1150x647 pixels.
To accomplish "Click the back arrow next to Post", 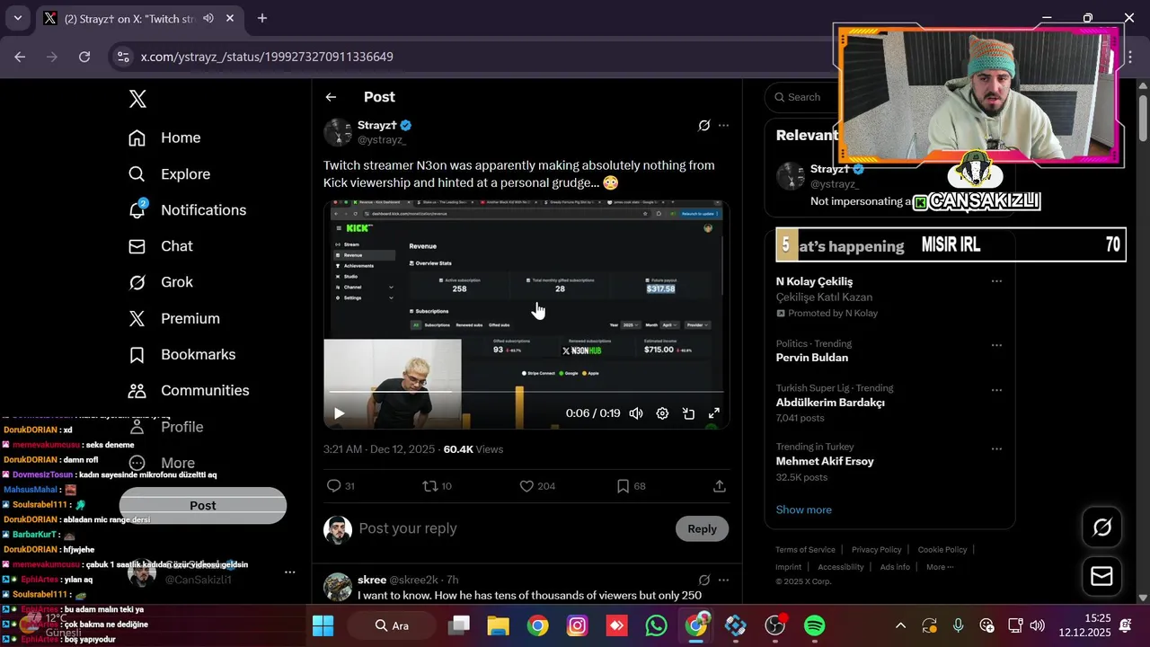I will coord(331,97).
